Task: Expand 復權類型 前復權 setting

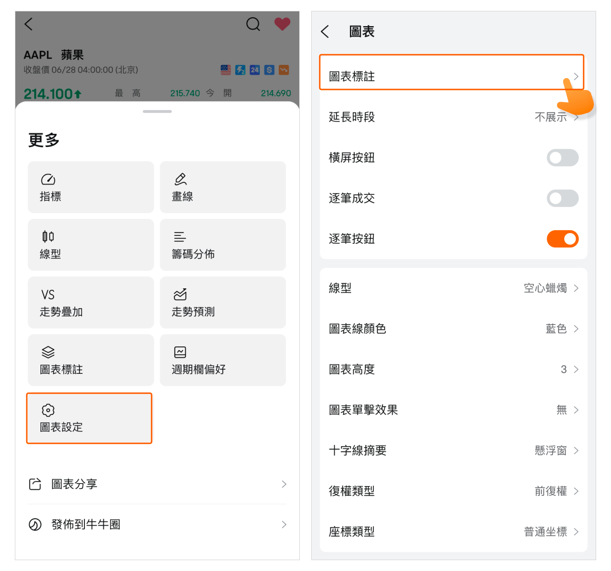Action: pos(453,491)
